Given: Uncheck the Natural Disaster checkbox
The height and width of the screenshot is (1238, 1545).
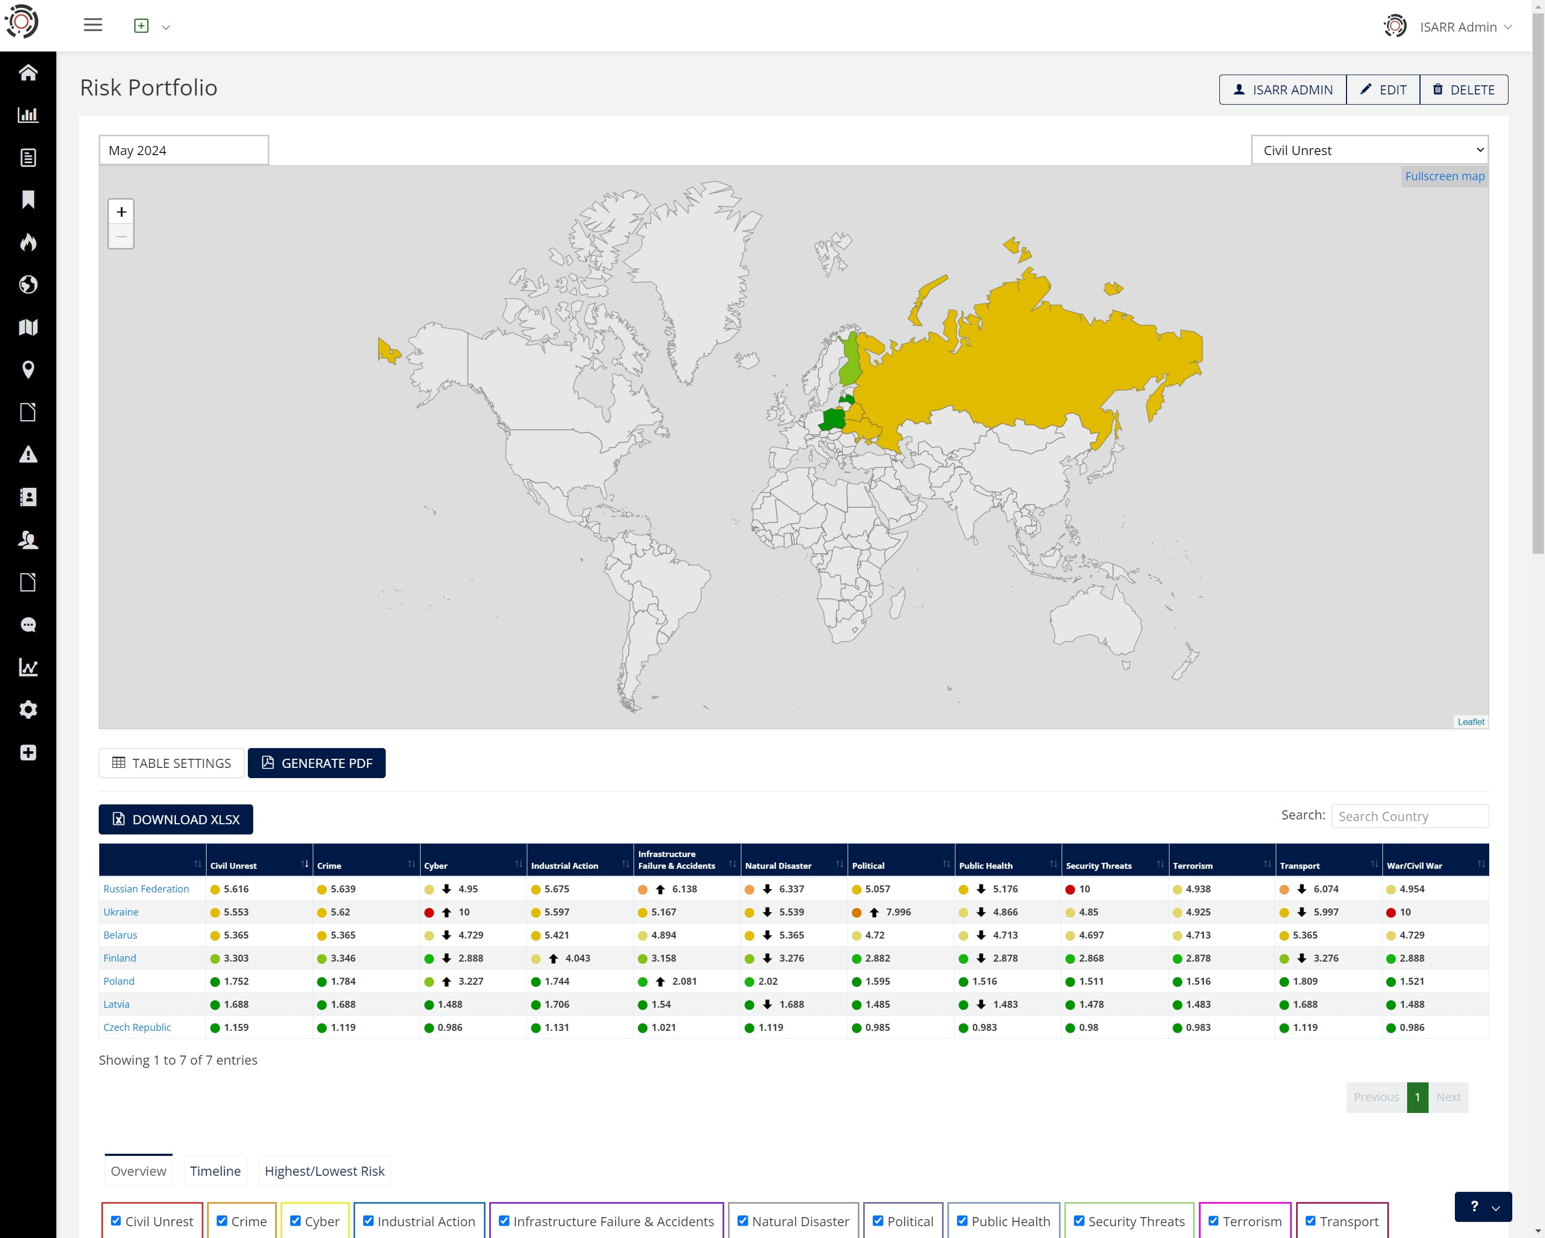Looking at the screenshot, I should click(x=743, y=1221).
